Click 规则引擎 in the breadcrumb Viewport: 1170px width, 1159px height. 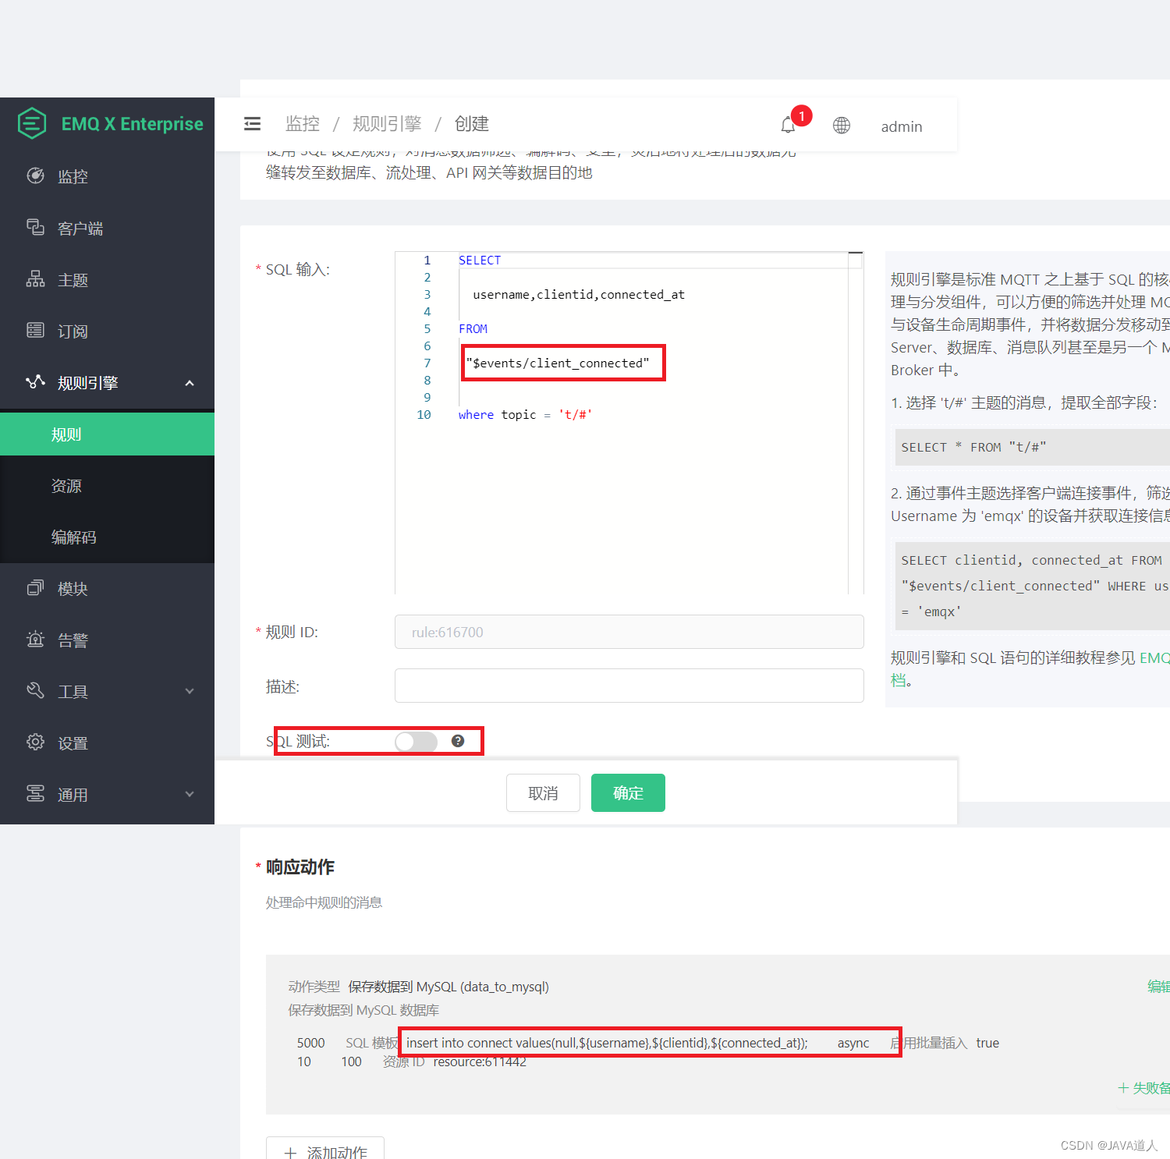coord(387,123)
